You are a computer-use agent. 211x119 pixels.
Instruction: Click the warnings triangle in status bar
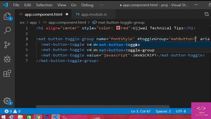[15, 111]
